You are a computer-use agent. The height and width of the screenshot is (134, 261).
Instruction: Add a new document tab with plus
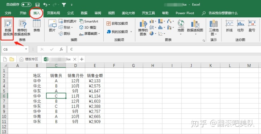[x=82, y=59]
